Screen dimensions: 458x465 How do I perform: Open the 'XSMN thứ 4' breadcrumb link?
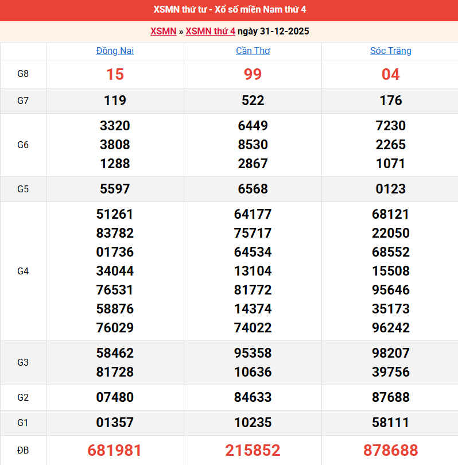click(210, 32)
